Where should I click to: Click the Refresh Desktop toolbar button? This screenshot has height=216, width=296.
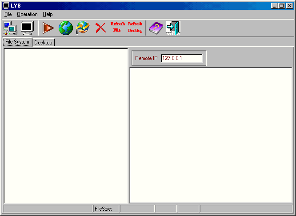(x=135, y=28)
